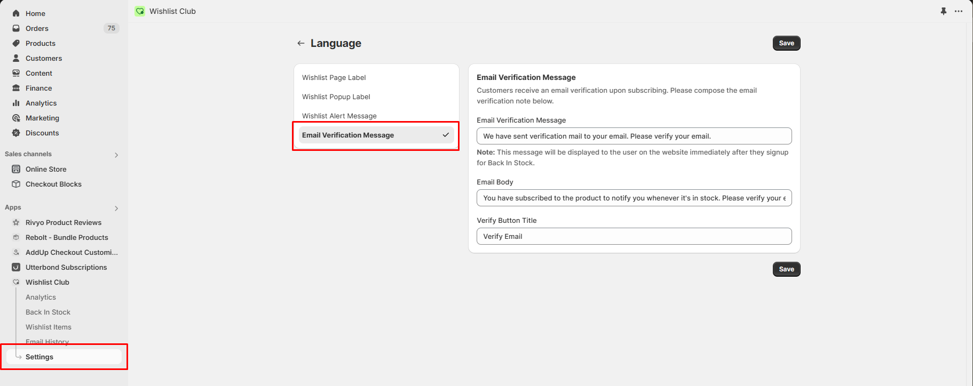Image resolution: width=973 pixels, height=386 pixels.
Task: Open Back In Stock subpage
Action: pos(48,312)
